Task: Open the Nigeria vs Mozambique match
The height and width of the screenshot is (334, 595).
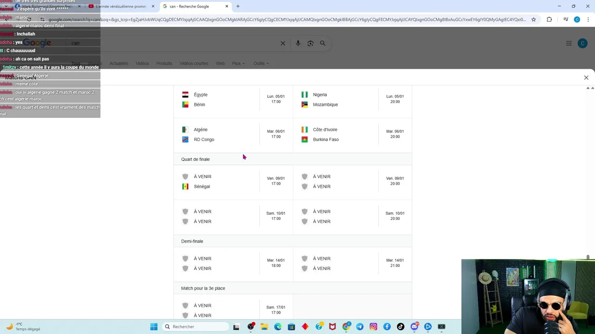Action: pyautogui.click(x=352, y=100)
